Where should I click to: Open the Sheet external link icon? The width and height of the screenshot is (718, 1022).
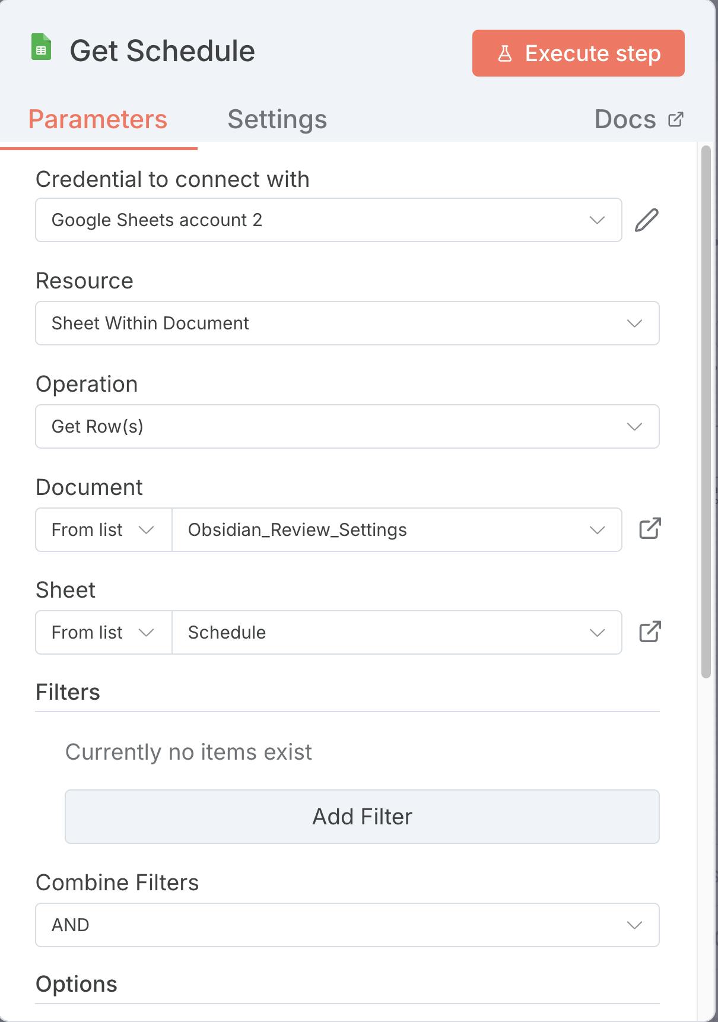(x=650, y=632)
